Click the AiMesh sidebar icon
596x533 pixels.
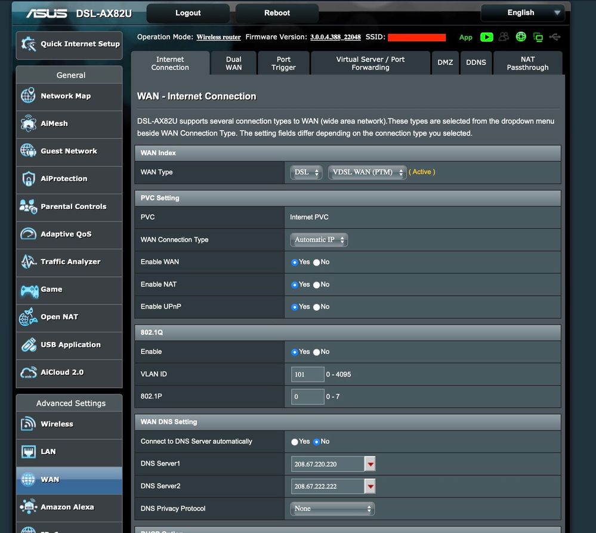[x=28, y=124]
